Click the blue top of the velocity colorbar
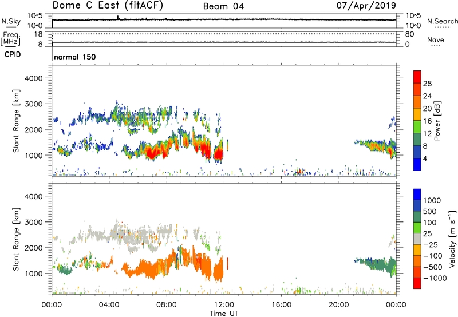 [417, 195]
